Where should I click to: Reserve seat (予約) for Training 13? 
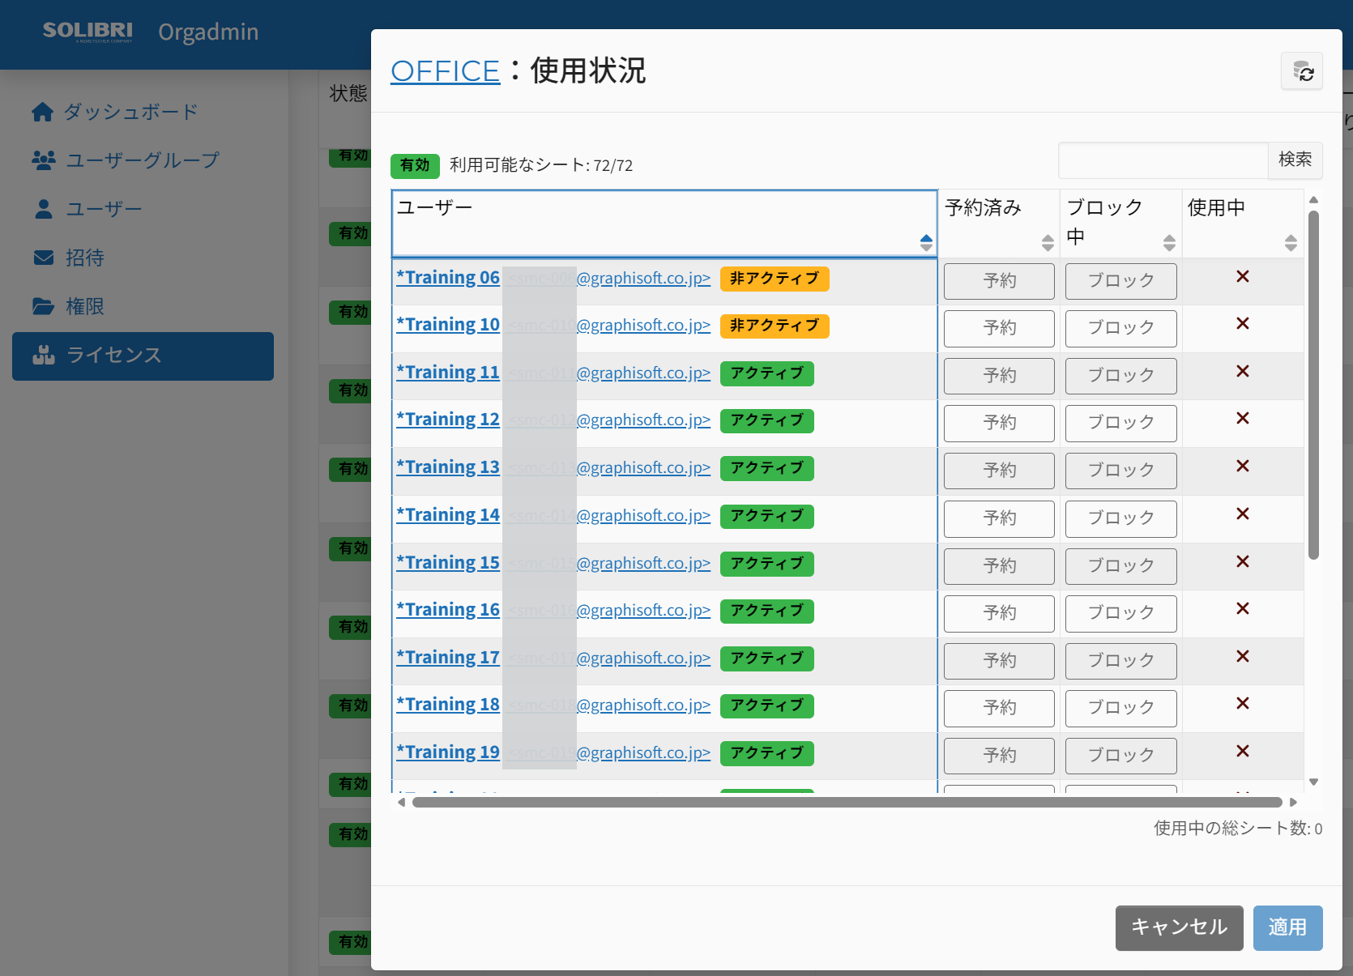(999, 471)
